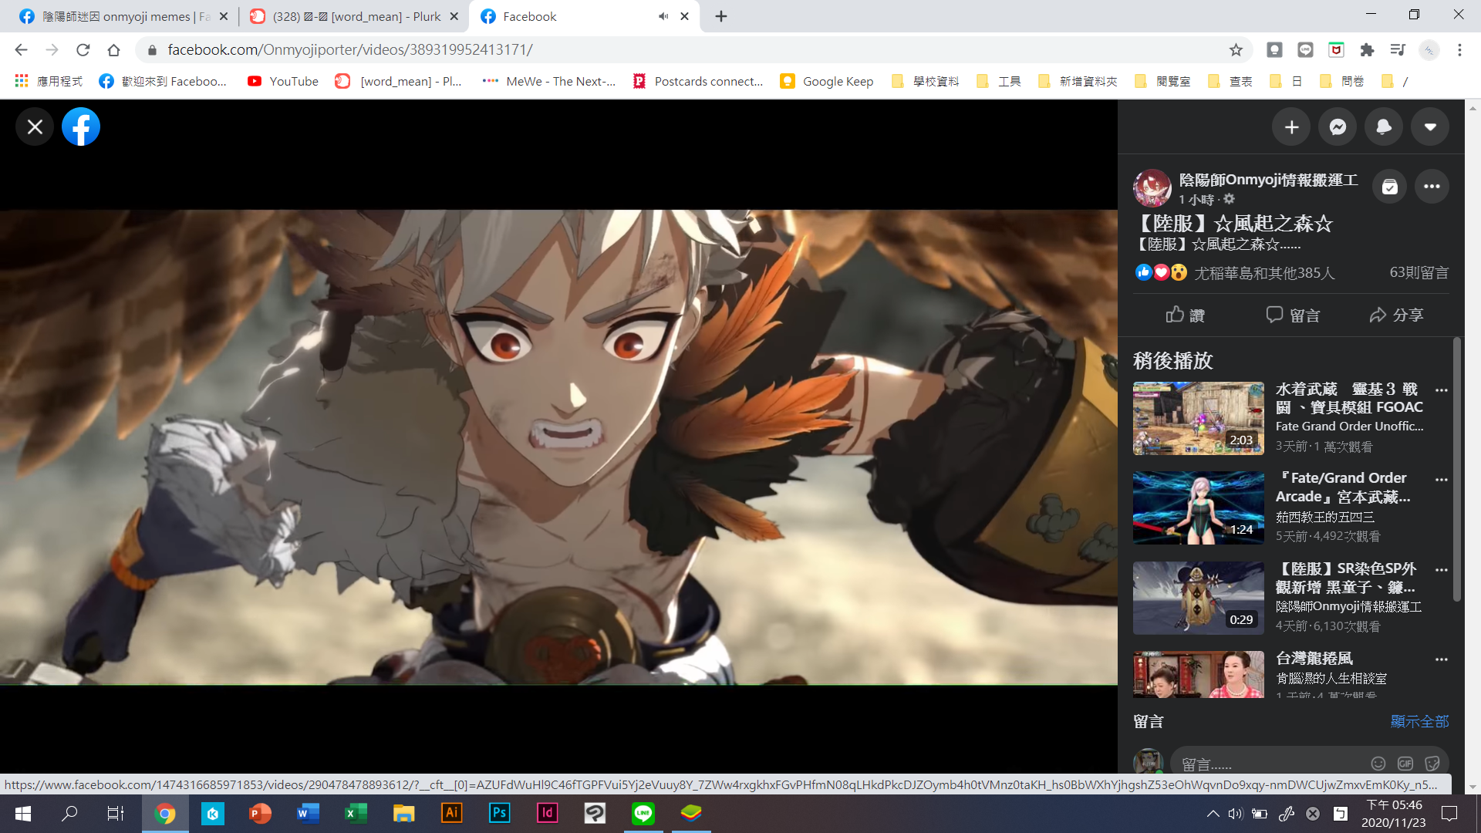Focus the comment input field
The image size is (1481, 833).
[x=1269, y=764]
